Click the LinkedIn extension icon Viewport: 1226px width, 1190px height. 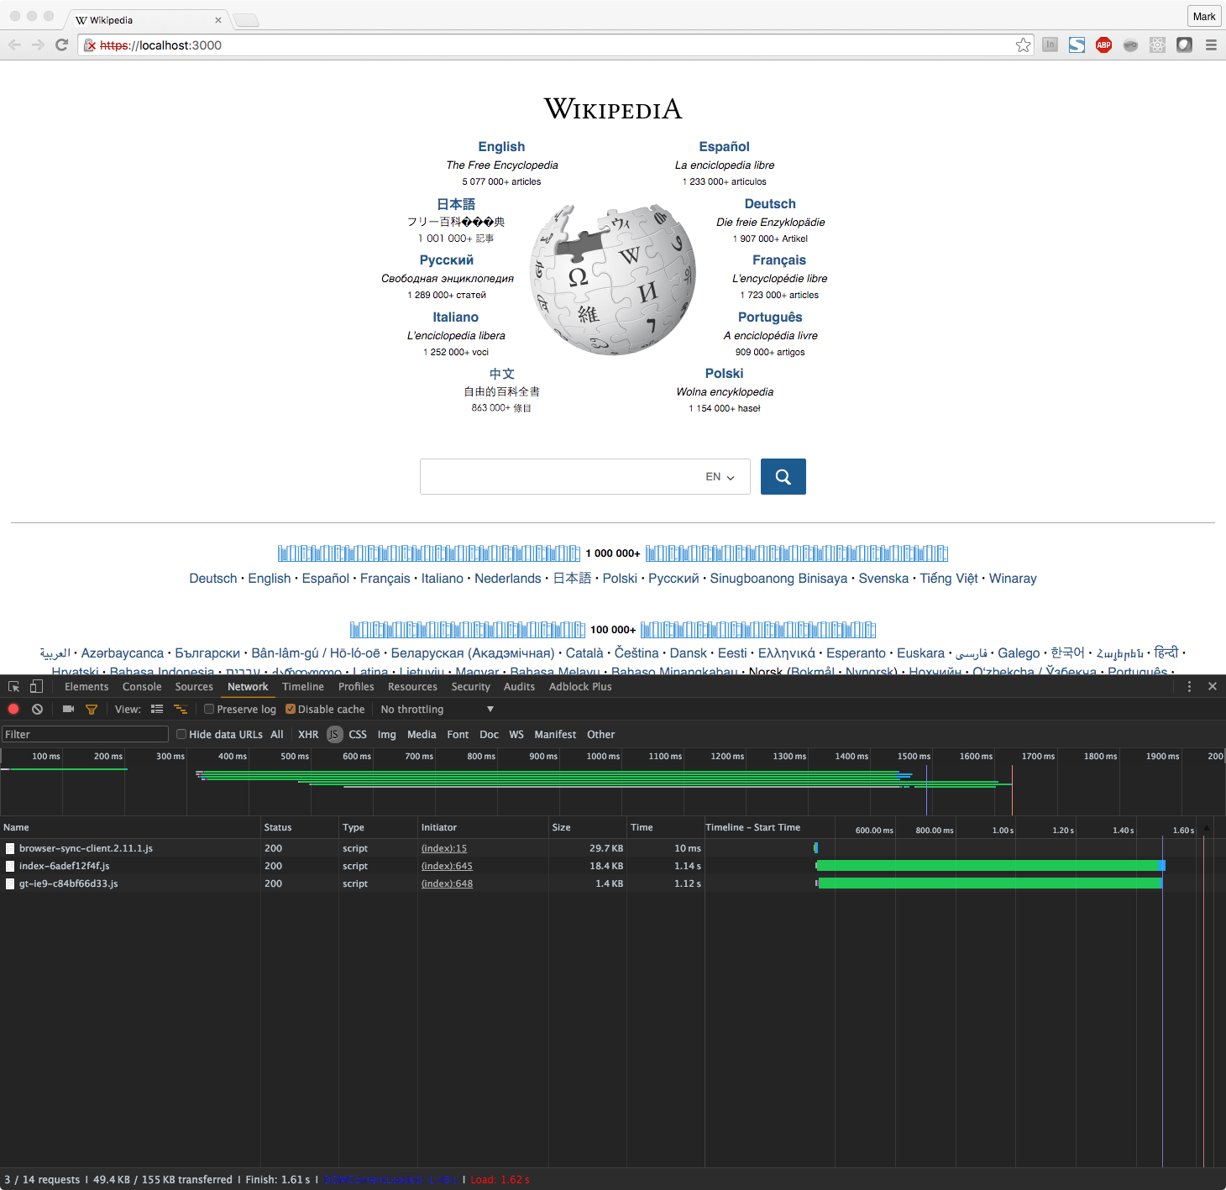(x=1050, y=45)
